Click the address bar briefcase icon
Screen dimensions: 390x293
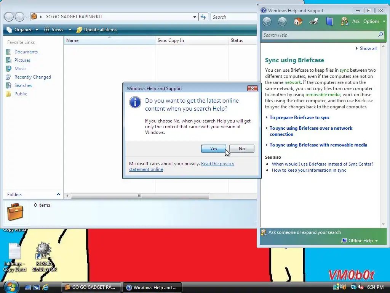click(34, 17)
